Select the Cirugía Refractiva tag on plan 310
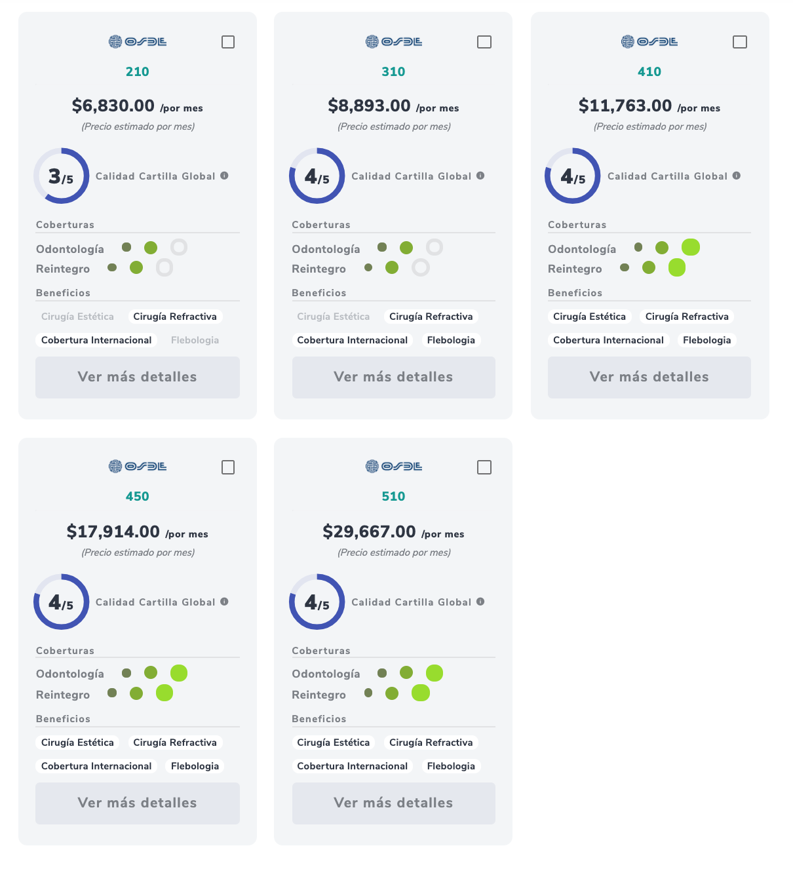Viewport: 793px width, 869px height. point(431,317)
